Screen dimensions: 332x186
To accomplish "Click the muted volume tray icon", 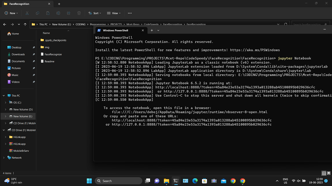I will point(299,181).
